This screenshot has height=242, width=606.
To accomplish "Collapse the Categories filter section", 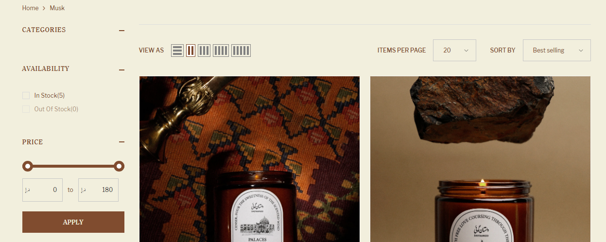I will click(121, 31).
